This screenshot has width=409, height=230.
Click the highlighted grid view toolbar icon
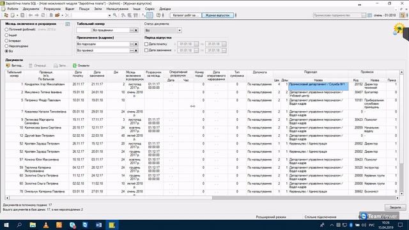click(150, 15)
